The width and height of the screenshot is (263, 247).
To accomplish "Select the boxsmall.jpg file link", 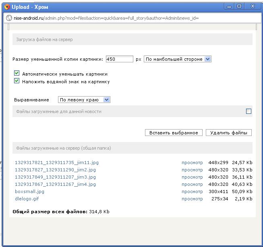I will pyautogui.click(x=29, y=191).
